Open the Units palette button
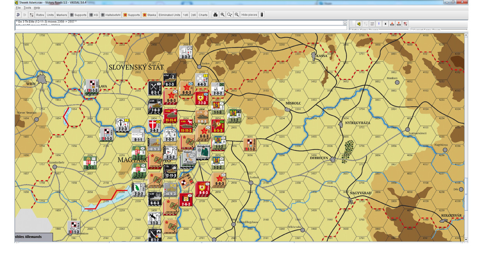 point(50,15)
